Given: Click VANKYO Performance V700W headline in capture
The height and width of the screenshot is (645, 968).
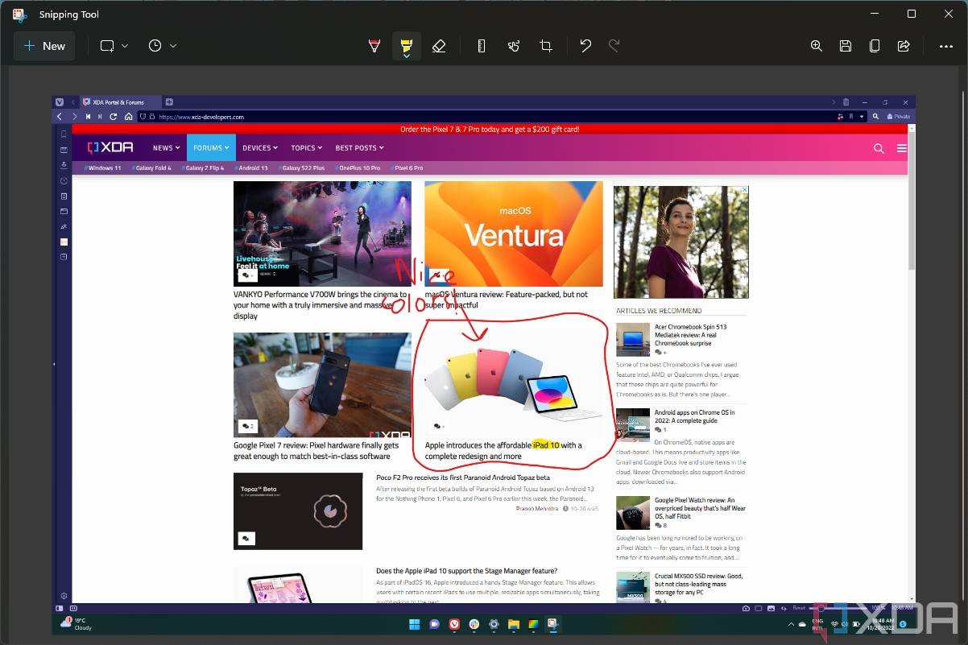Looking at the screenshot, I should [320, 305].
